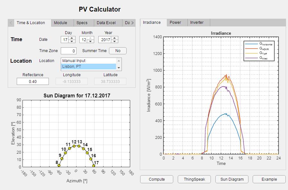The image size is (288, 190).
Task: Open the Data Excel tab
Action: tap(106, 23)
